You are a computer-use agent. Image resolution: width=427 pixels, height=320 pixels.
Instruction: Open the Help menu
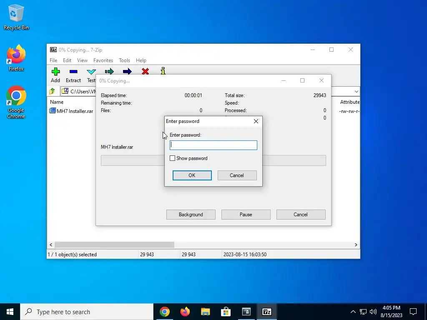click(141, 60)
